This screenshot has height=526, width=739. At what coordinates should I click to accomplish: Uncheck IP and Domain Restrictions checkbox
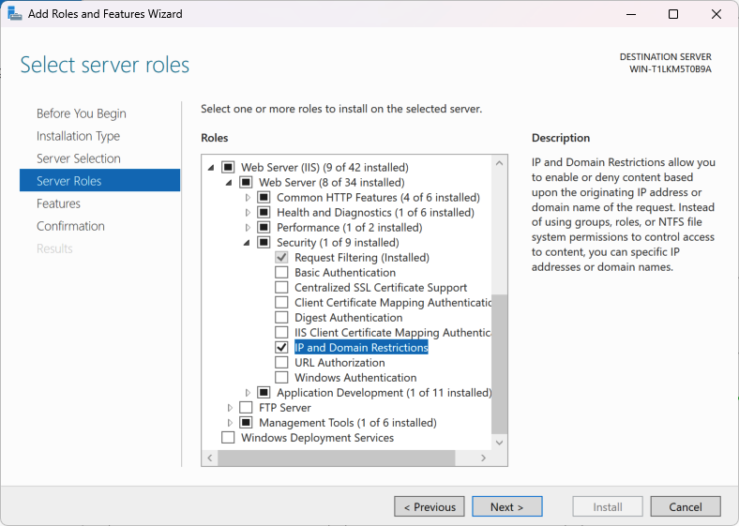(281, 347)
